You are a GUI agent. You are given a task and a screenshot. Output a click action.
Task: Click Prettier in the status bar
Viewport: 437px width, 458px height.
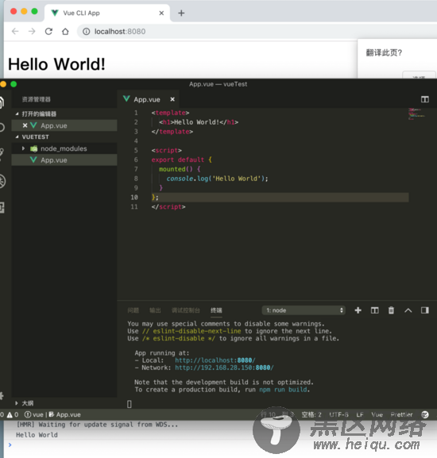401,414
